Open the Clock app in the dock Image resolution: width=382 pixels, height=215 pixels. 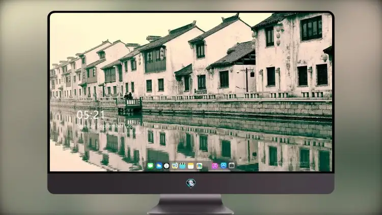point(167,166)
